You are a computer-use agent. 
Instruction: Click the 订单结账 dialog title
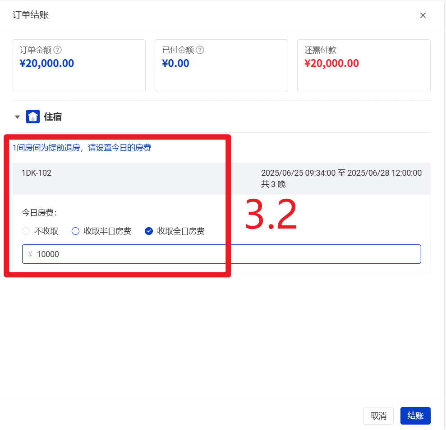(31, 15)
